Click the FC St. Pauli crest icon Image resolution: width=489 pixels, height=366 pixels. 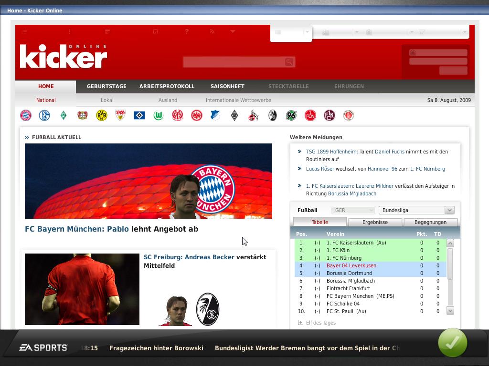point(349,115)
